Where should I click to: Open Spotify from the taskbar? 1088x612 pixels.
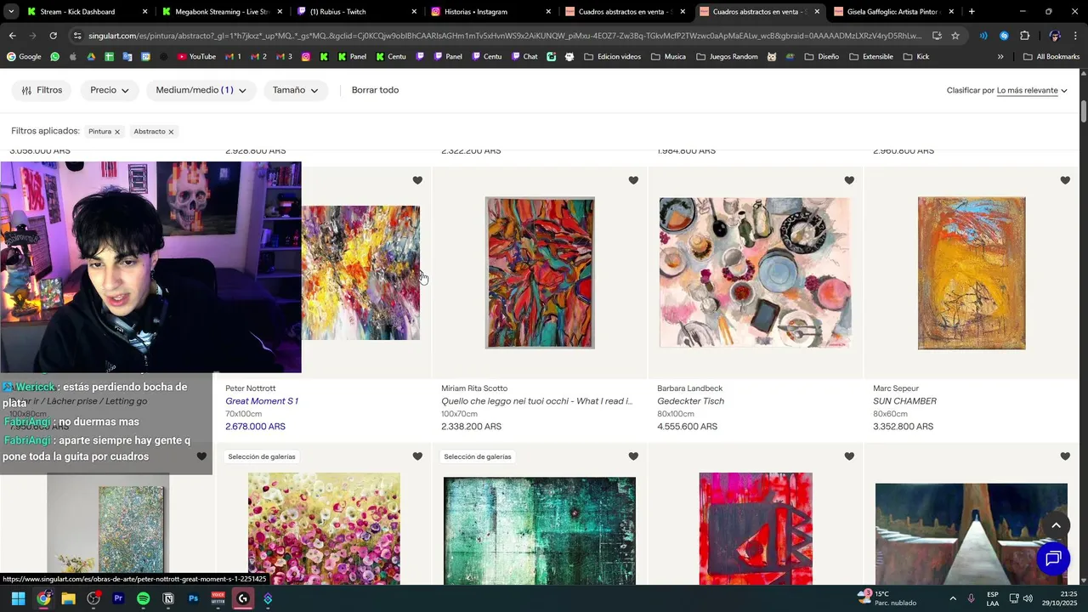pos(144,598)
